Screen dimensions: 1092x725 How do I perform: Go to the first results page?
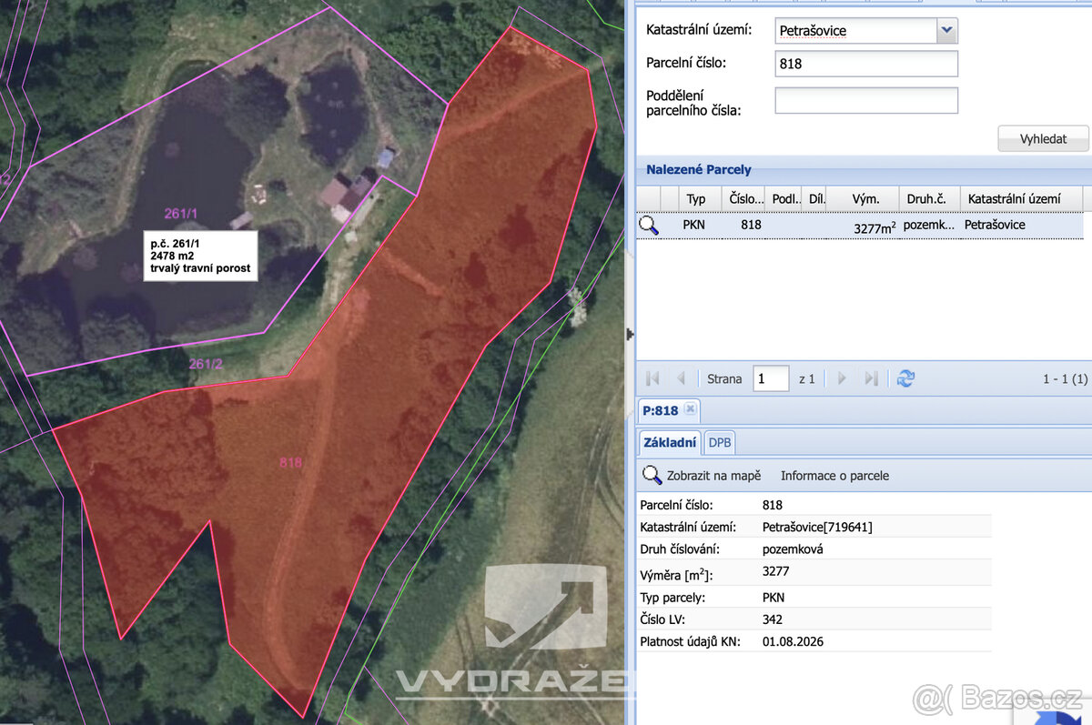pyautogui.click(x=652, y=378)
